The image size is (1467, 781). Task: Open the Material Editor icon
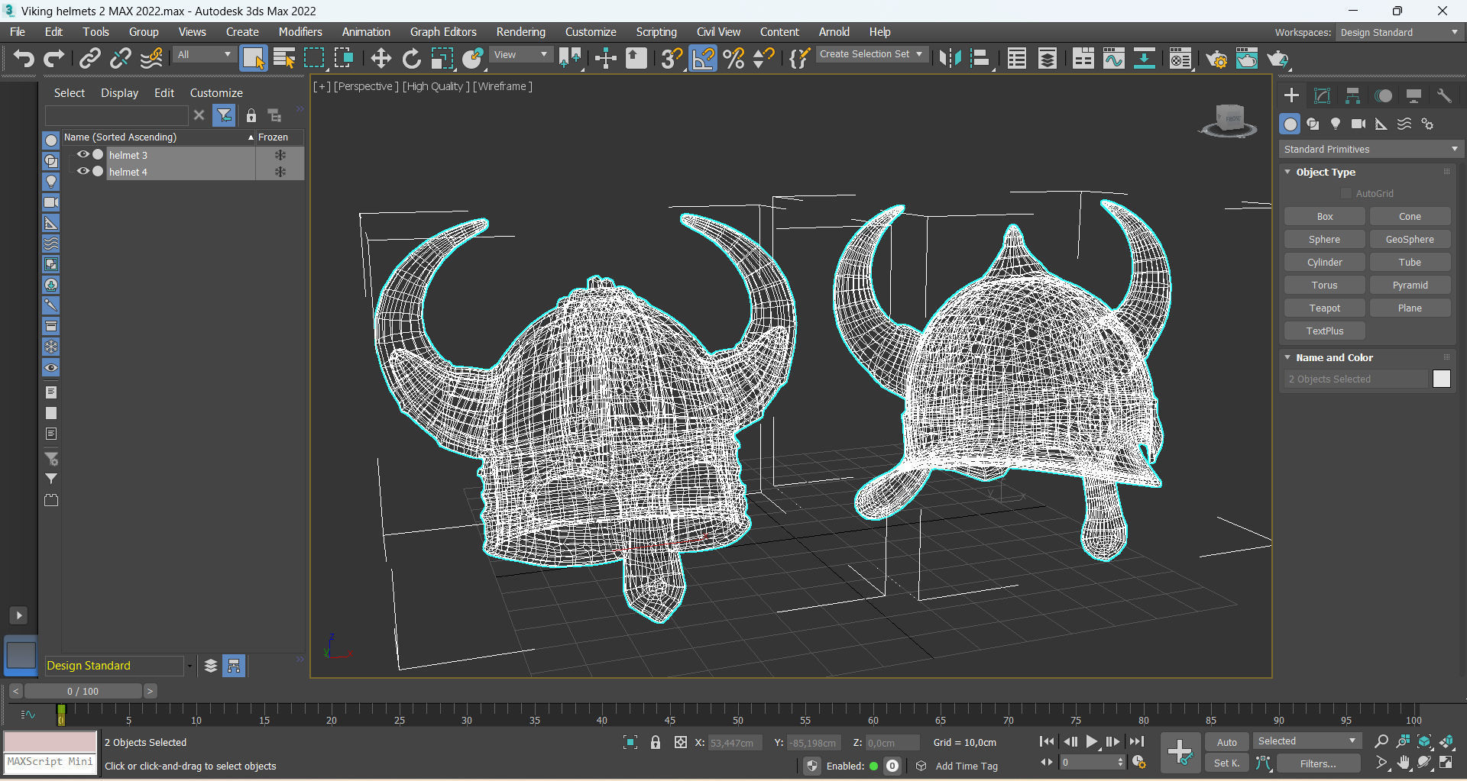1180,59
